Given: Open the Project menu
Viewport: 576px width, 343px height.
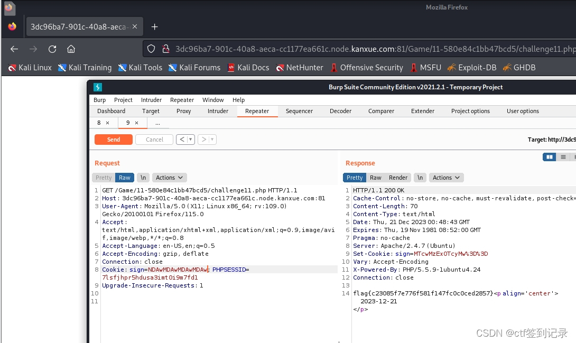Looking at the screenshot, I should coord(123,100).
